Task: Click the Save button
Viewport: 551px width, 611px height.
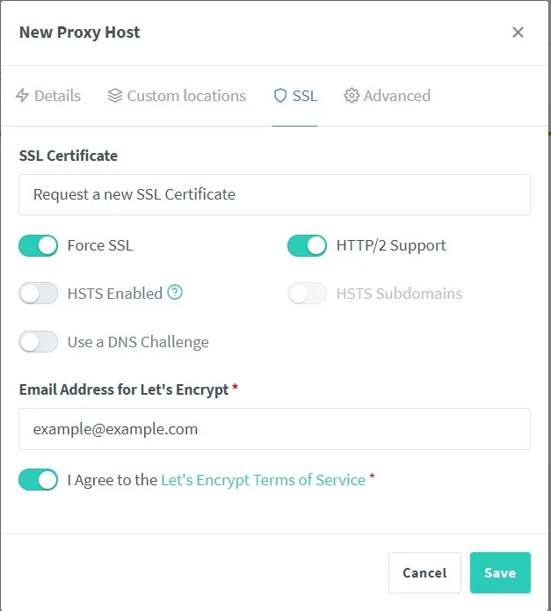Action: pos(500,572)
